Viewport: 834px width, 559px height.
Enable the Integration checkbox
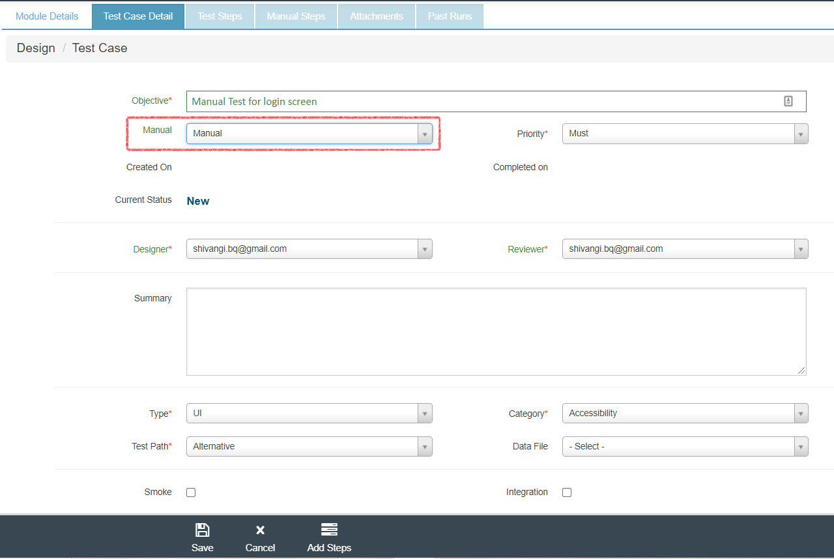[567, 492]
